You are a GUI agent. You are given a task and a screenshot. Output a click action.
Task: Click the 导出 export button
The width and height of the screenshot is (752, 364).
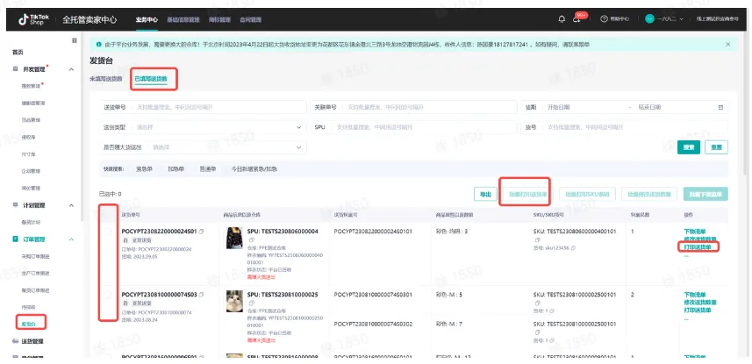pyautogui.click(x=485, y=194)
